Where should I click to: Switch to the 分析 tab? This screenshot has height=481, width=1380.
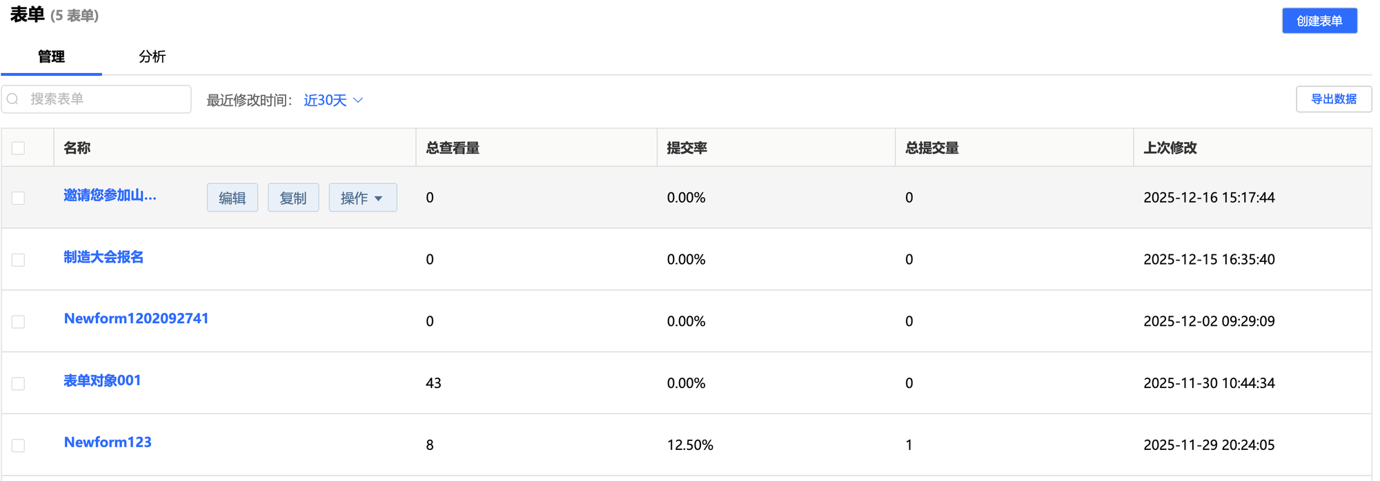click(x=152, y=57)
